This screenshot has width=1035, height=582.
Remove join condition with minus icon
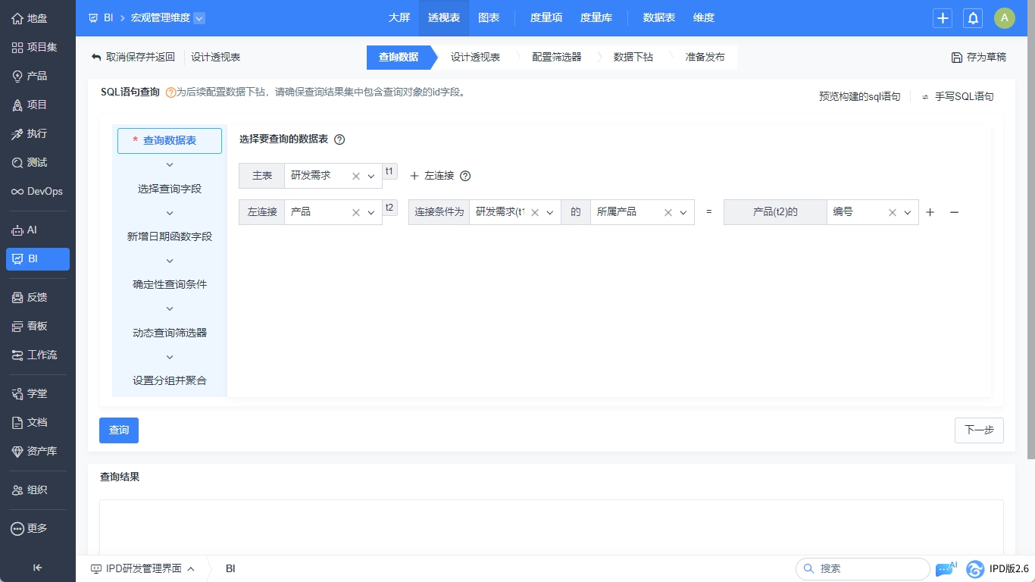954,212
